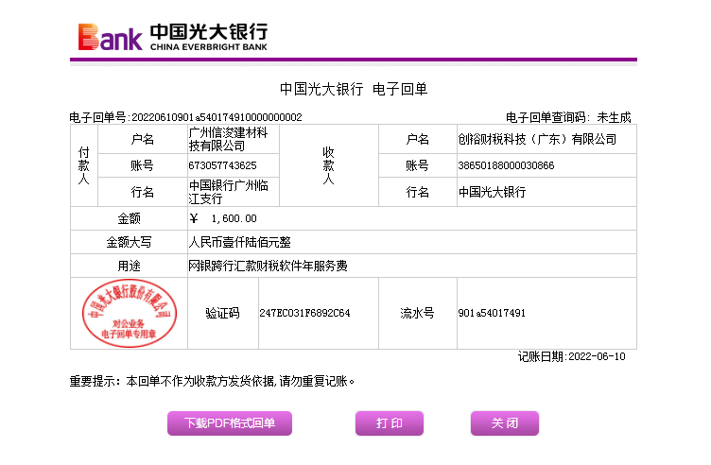Click the 付款人 label cell
This screenshot has height=465, width=711.
[84, 165]
